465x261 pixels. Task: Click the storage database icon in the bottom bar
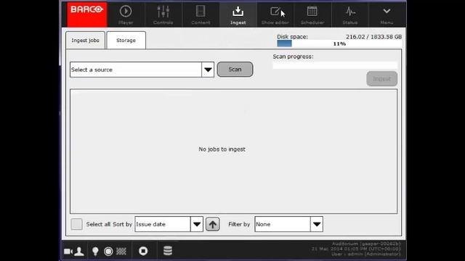[x=168, y=251]
